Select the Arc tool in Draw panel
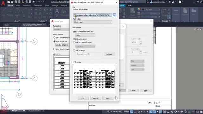The height and width of the screenshot is (114, 203). click(24, 12)
